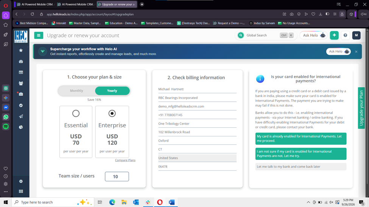This screenshot has height=207, width=369.
Task: Click I am not sure card button
Action: pos(301,154)
